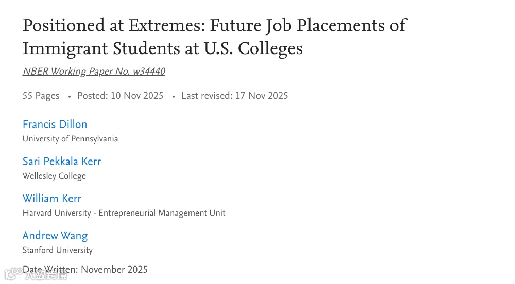This screenshot has height=284, width=515.
Task: Click the bullet separator before "Last revised"
Action: pos(174,96)
